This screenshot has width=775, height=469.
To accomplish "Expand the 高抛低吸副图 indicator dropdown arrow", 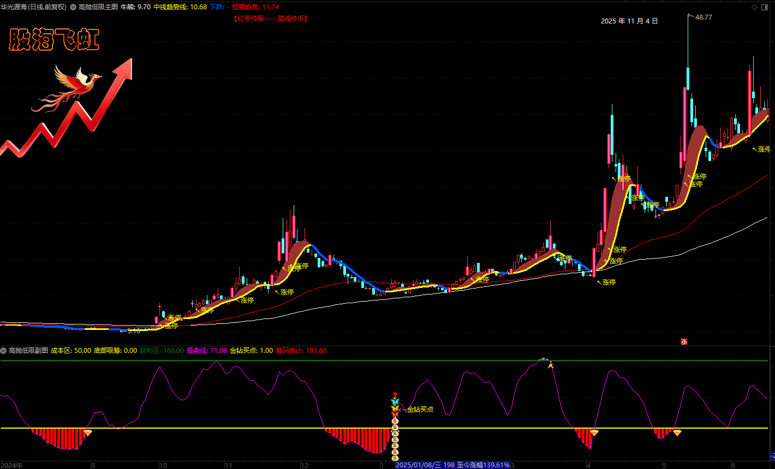I will coord(4,350).
